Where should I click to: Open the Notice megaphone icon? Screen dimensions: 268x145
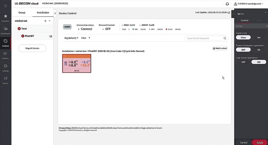tap(5, 80)
